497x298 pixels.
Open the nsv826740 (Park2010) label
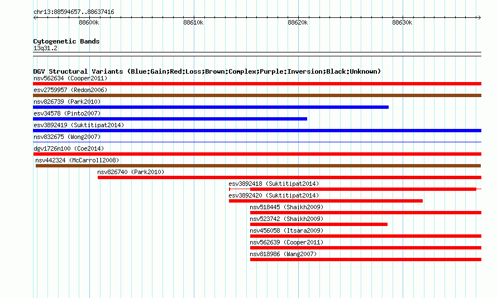coord(131,172)
